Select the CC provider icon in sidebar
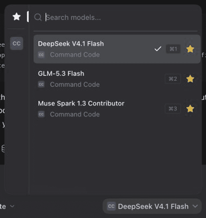The width and height of the screenshot is (206, 218). 17,43
